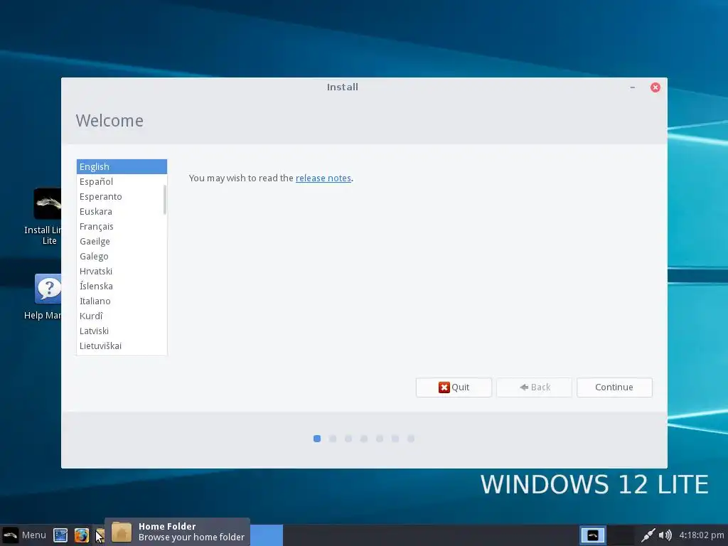Select Latviski in the language list
The width and height of the screenshot is (728, 546).
[122, 331]
